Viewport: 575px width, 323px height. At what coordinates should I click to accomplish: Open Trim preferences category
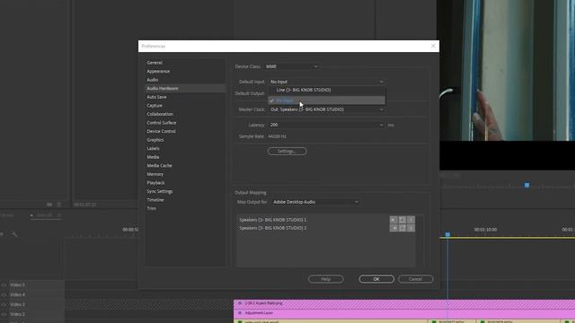coord(152,208)
